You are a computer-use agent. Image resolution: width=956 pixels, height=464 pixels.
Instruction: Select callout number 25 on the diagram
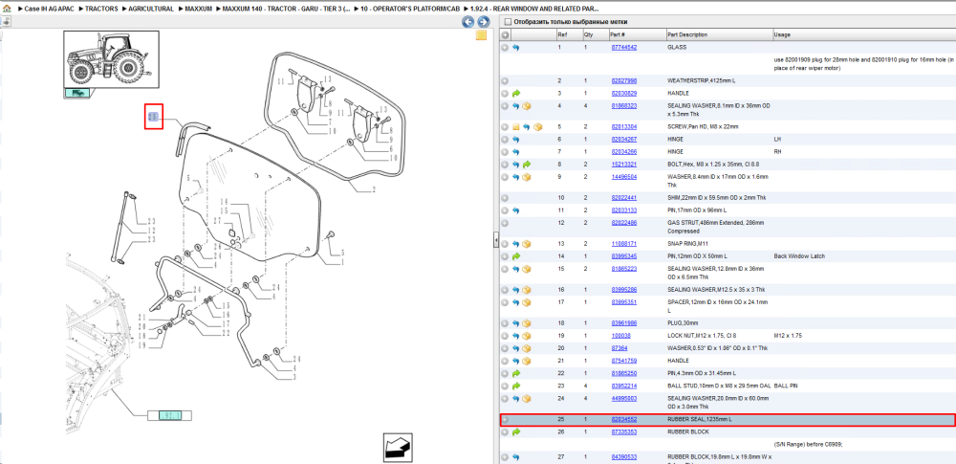tap(154, 117)
